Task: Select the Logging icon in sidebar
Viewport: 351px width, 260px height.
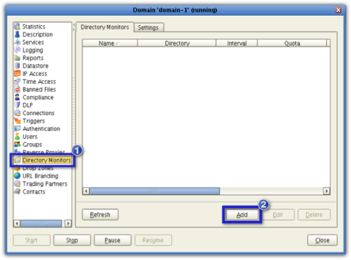Action: click(17, 50)
